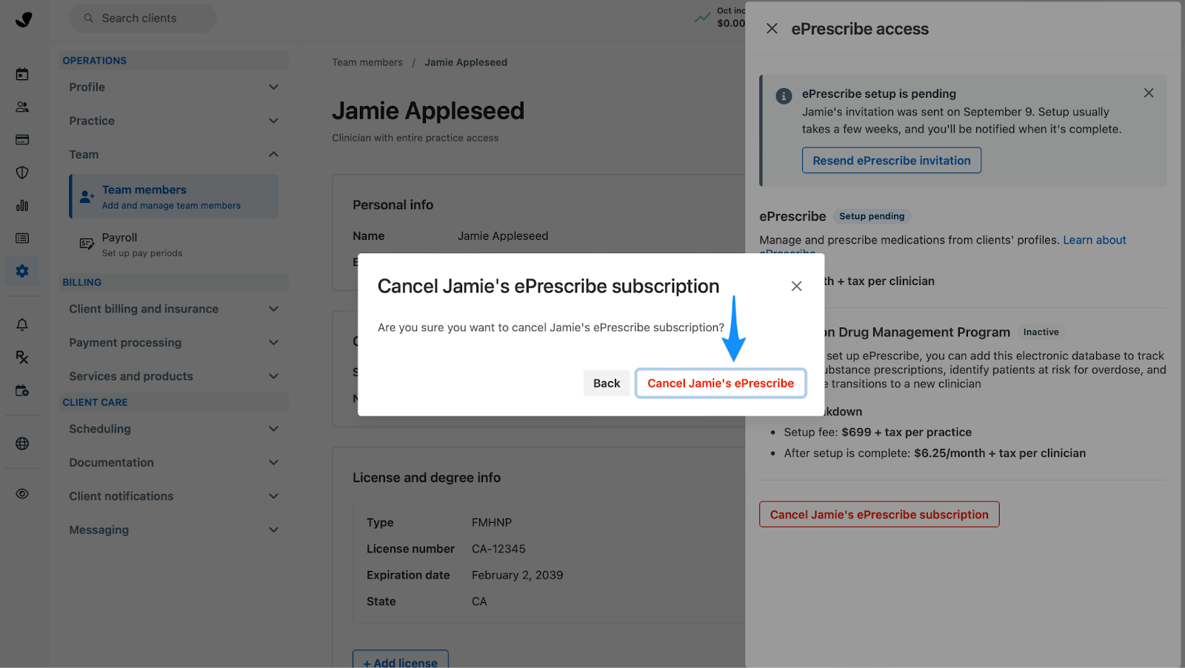Select the insurance shield icon in sidebar
Viewport: 1185px width, 668px height.
(22, 173)
